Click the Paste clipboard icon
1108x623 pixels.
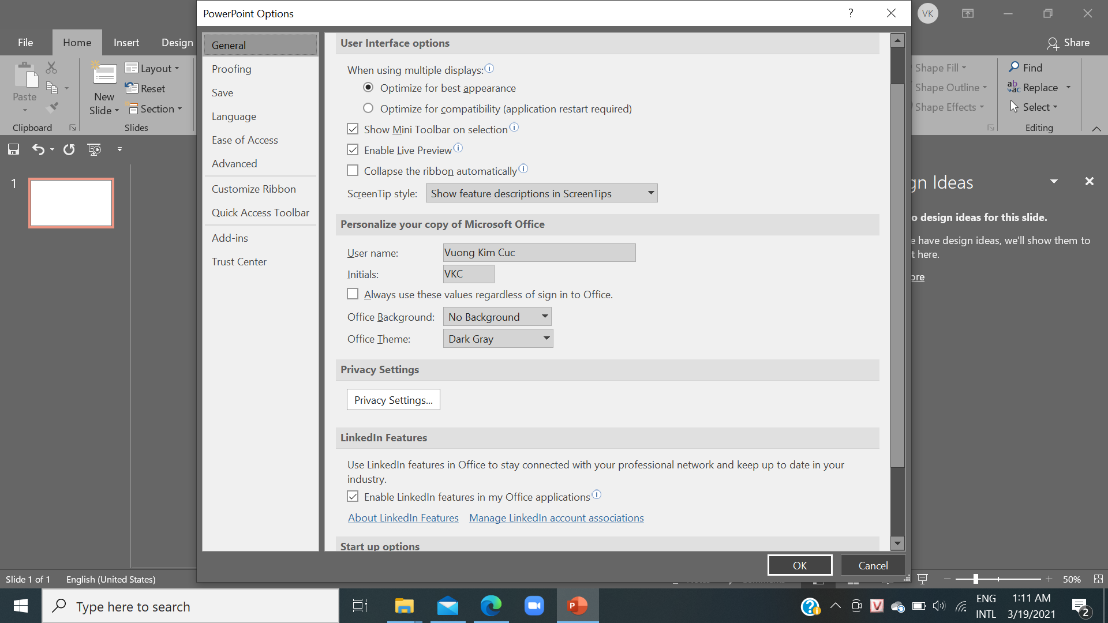click(x=25, y=75)
